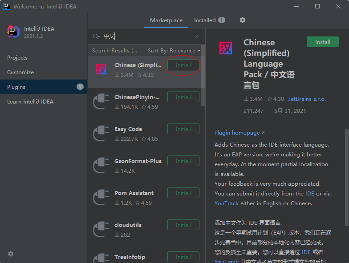
Task: Install Chinese Simplified pack from list
Action: 183,65
